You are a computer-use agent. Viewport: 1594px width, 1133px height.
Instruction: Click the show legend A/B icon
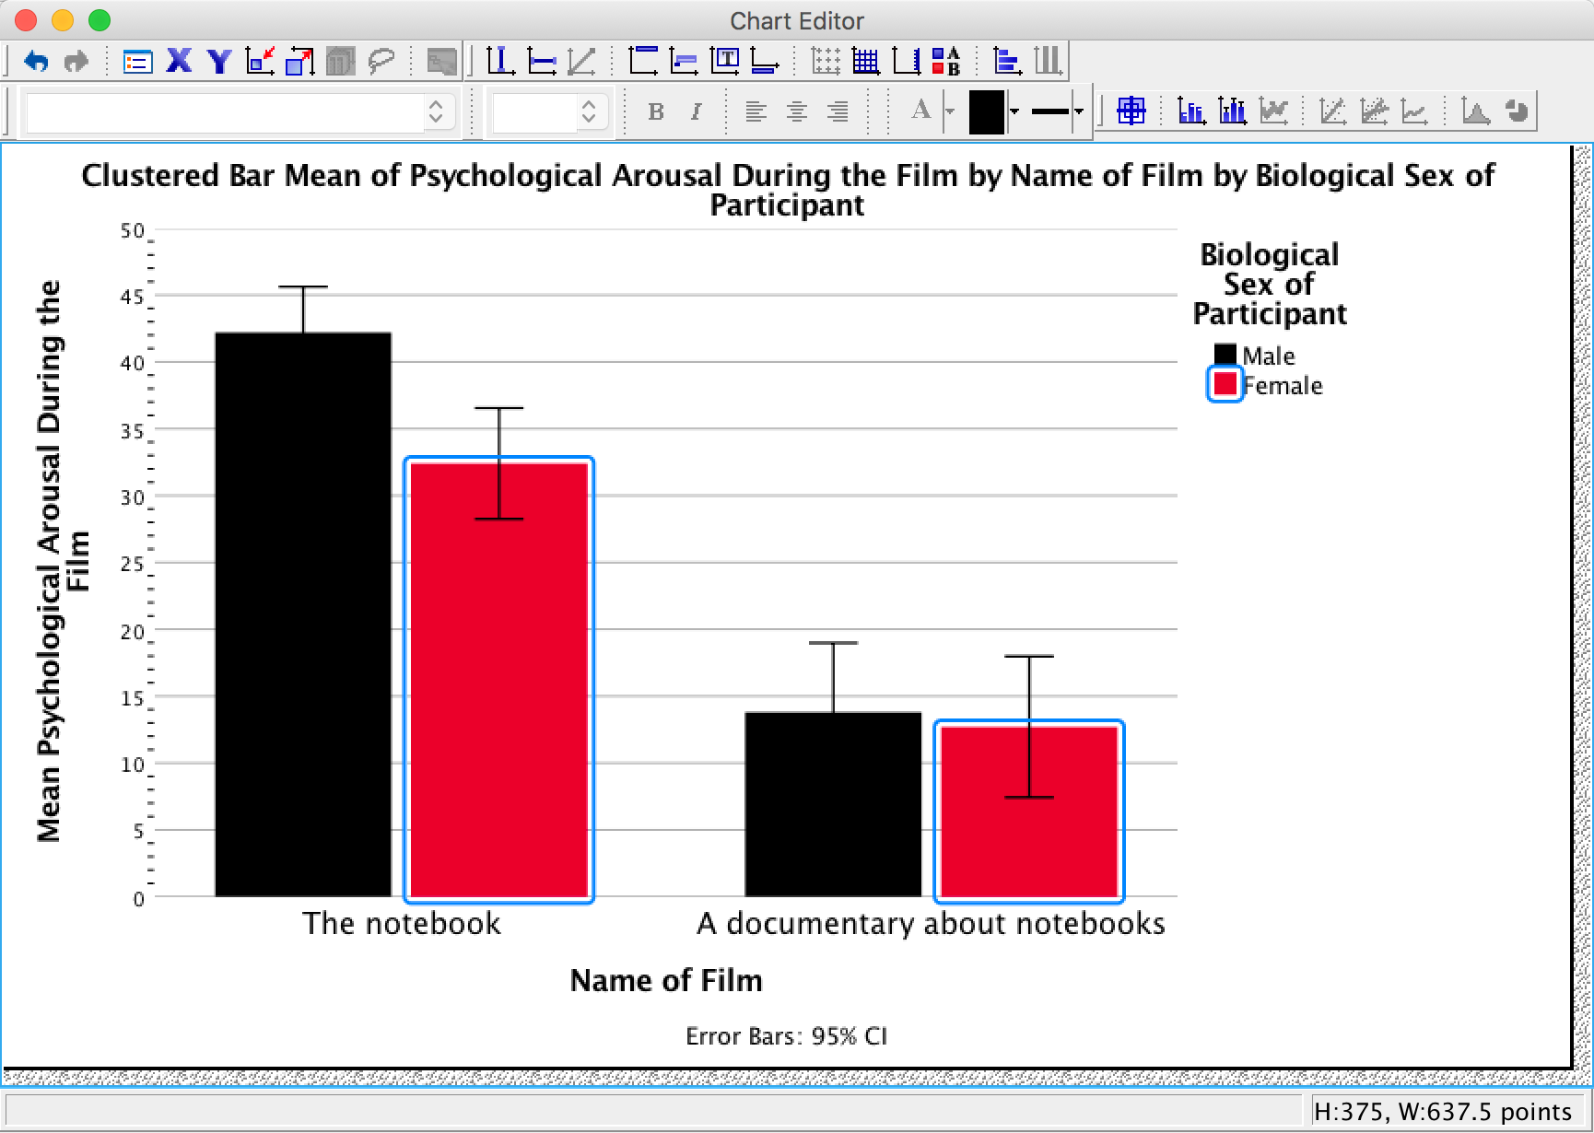(x=946, y=62)
